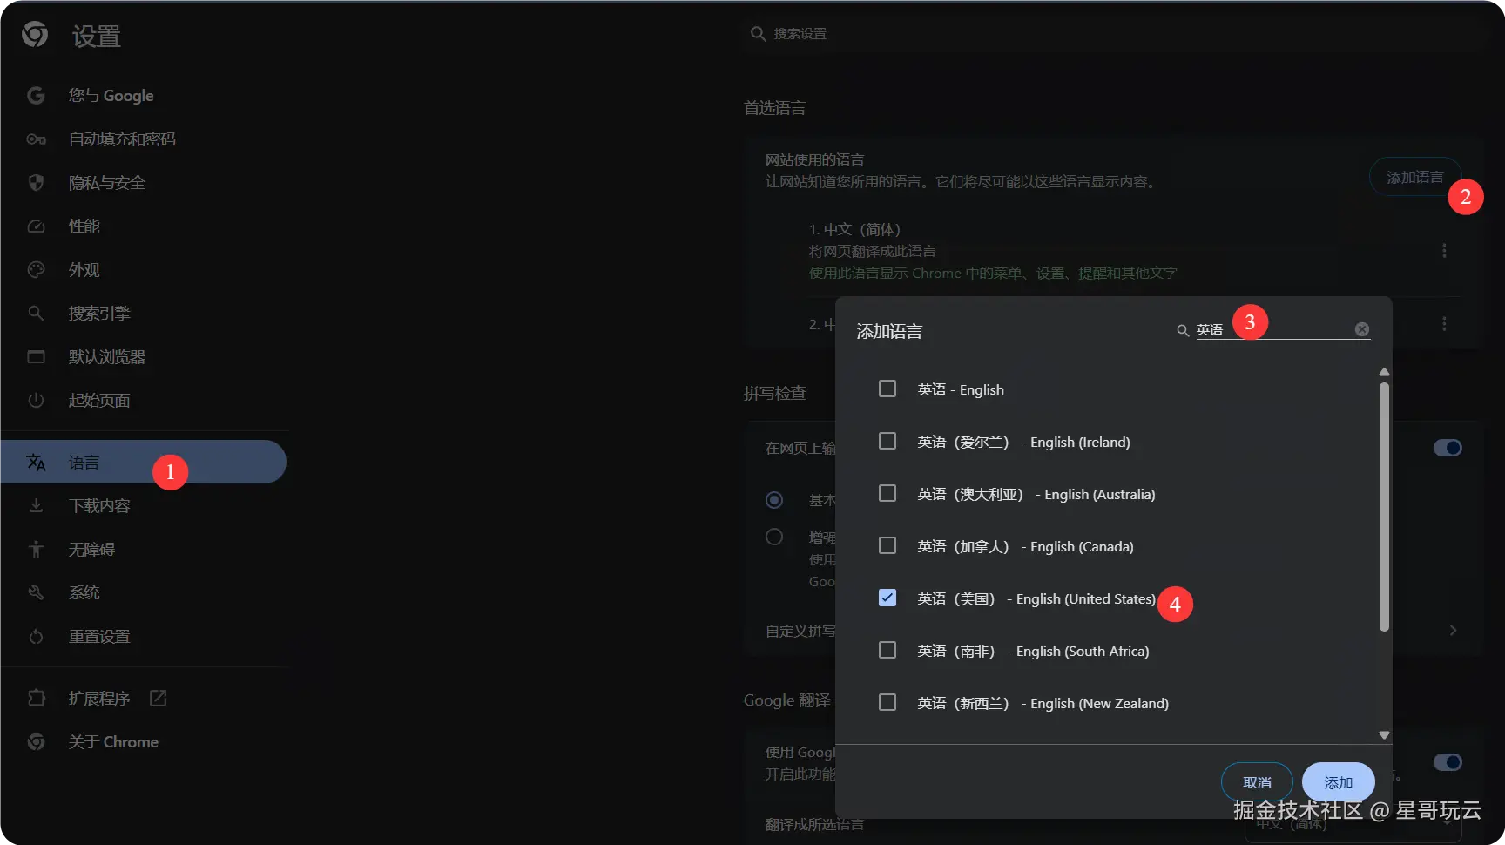Open 重置设置 section

[144, 637]
